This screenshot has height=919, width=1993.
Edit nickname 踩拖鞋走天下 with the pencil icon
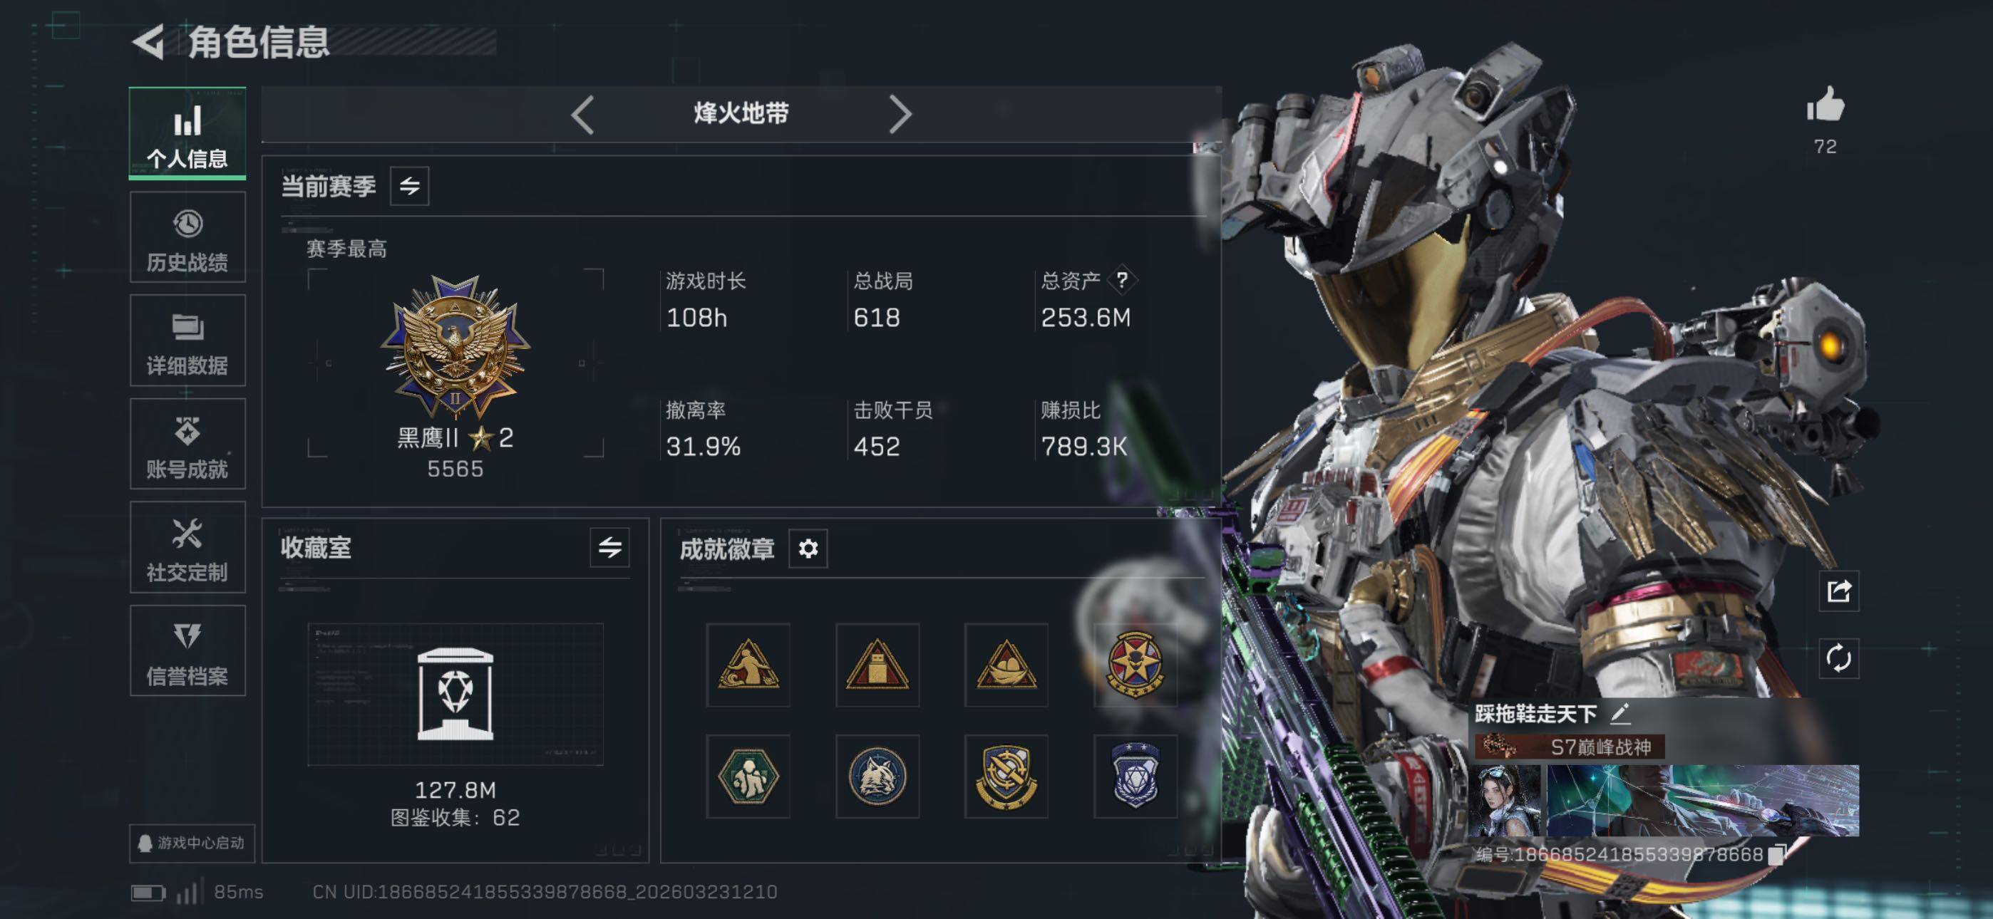click(x=1620, y=712)
